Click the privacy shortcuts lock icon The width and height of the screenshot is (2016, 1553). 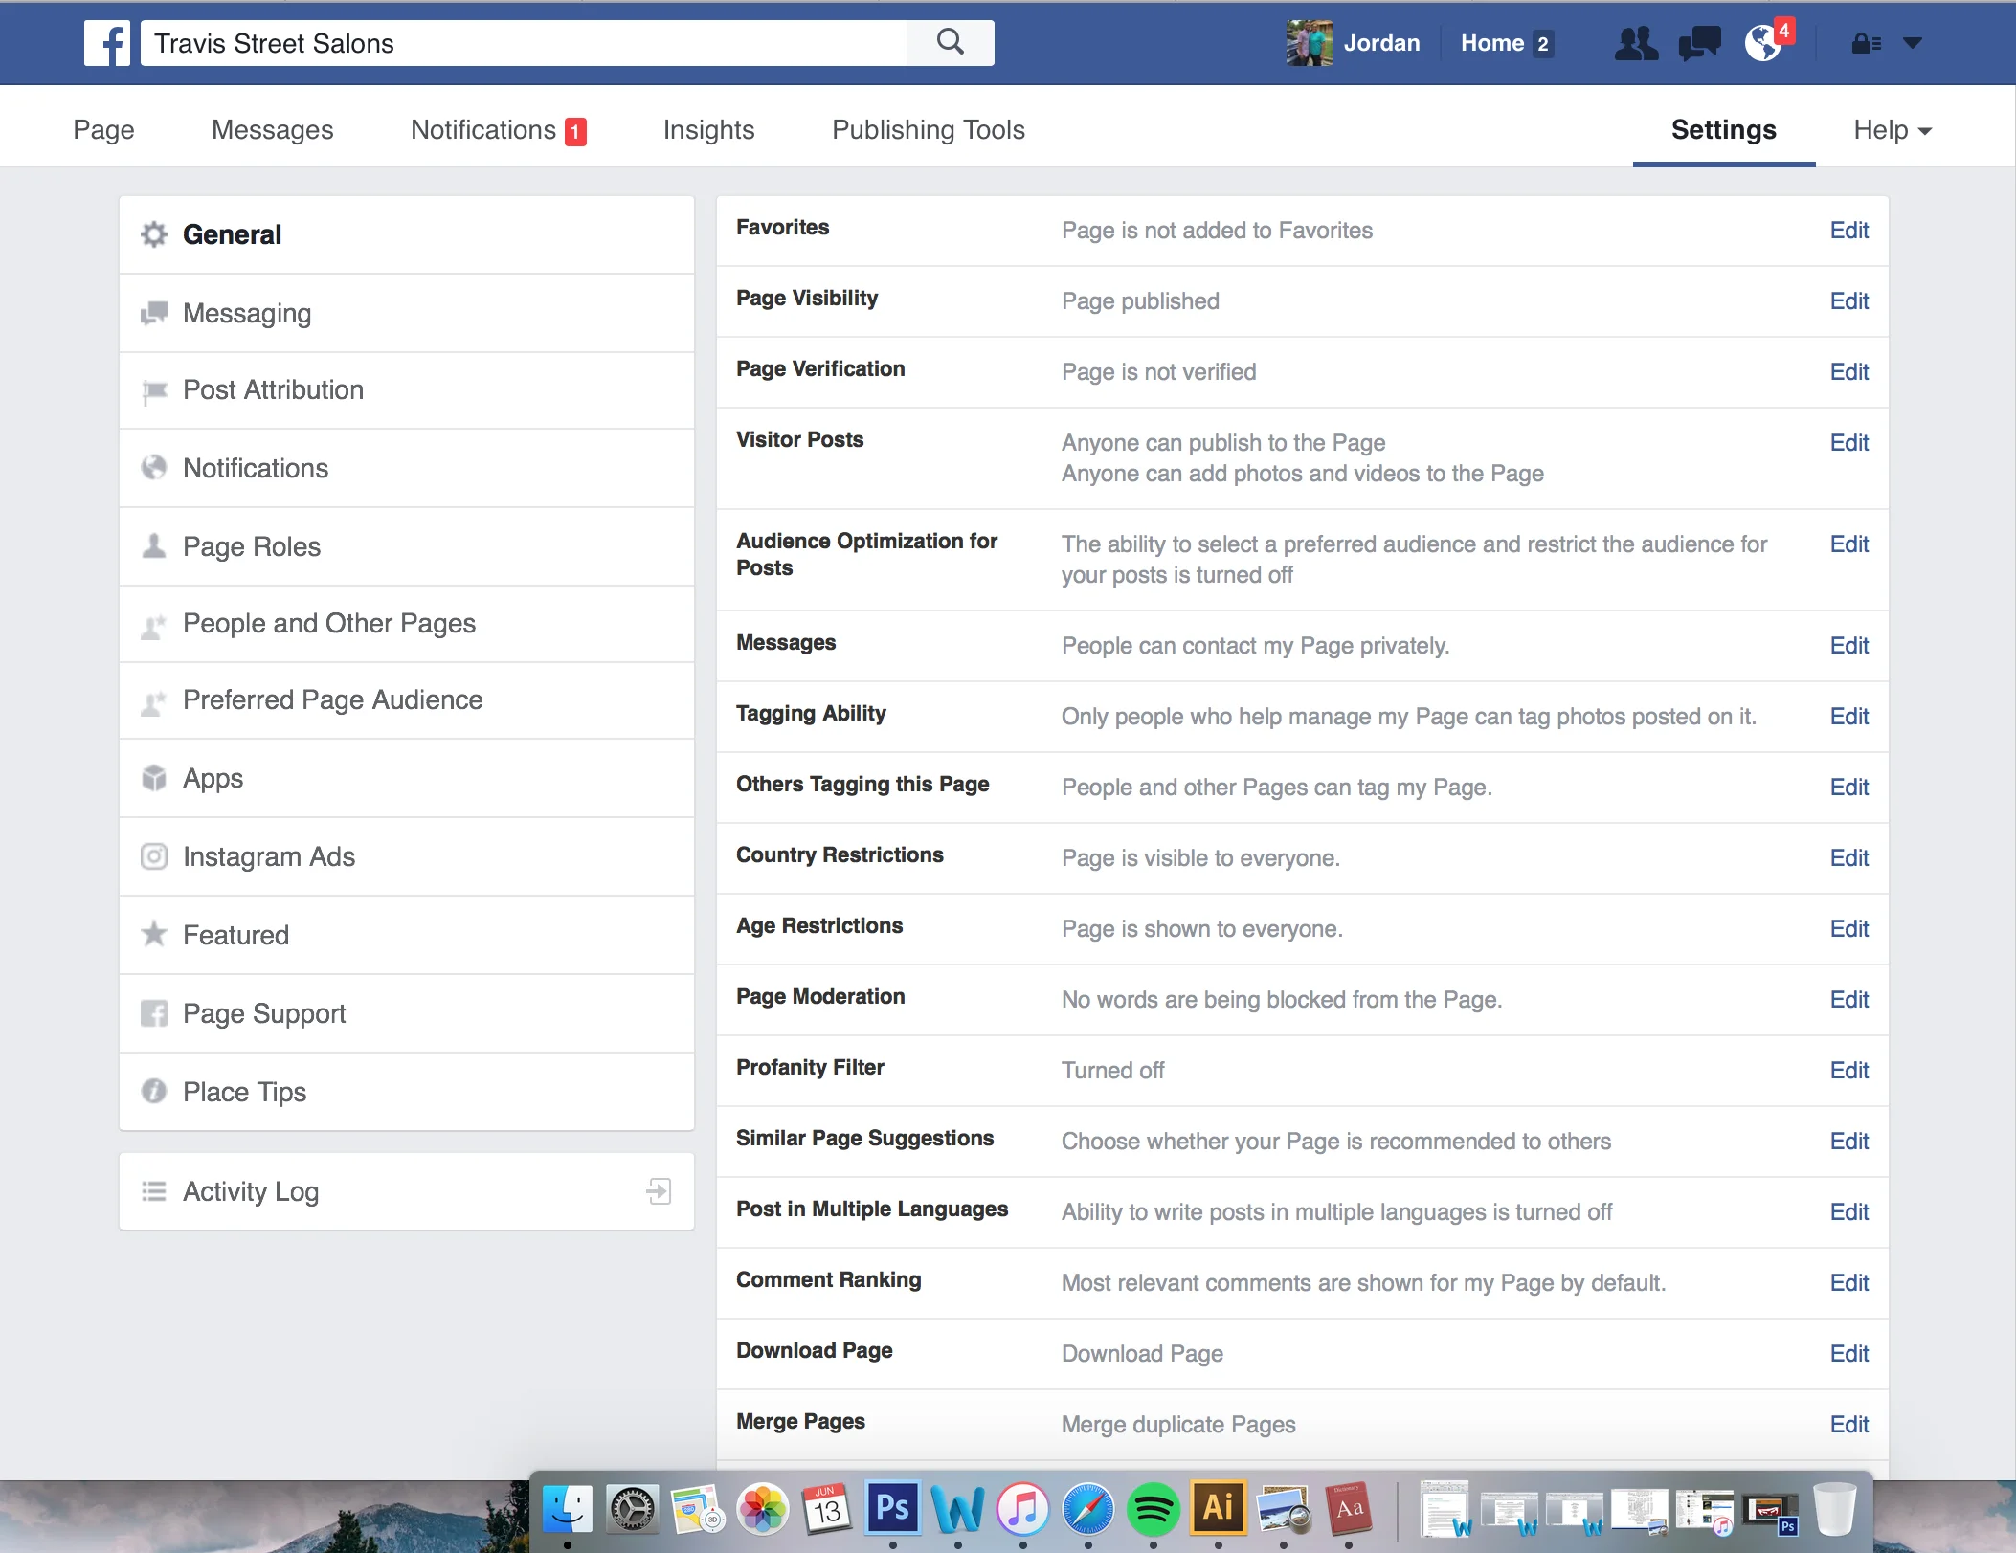pyautogui.click(x=1865, y=44)
